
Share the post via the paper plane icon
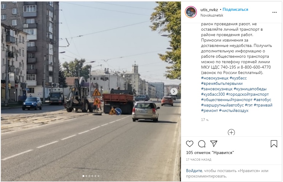214,143
